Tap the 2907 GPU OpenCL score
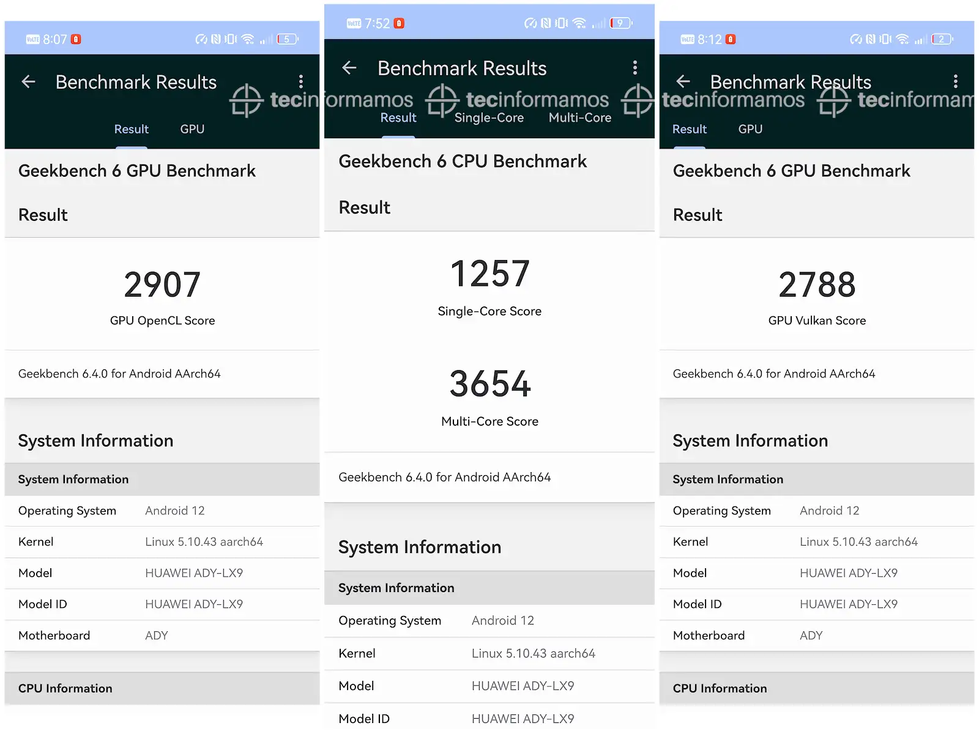 (162, 285)
